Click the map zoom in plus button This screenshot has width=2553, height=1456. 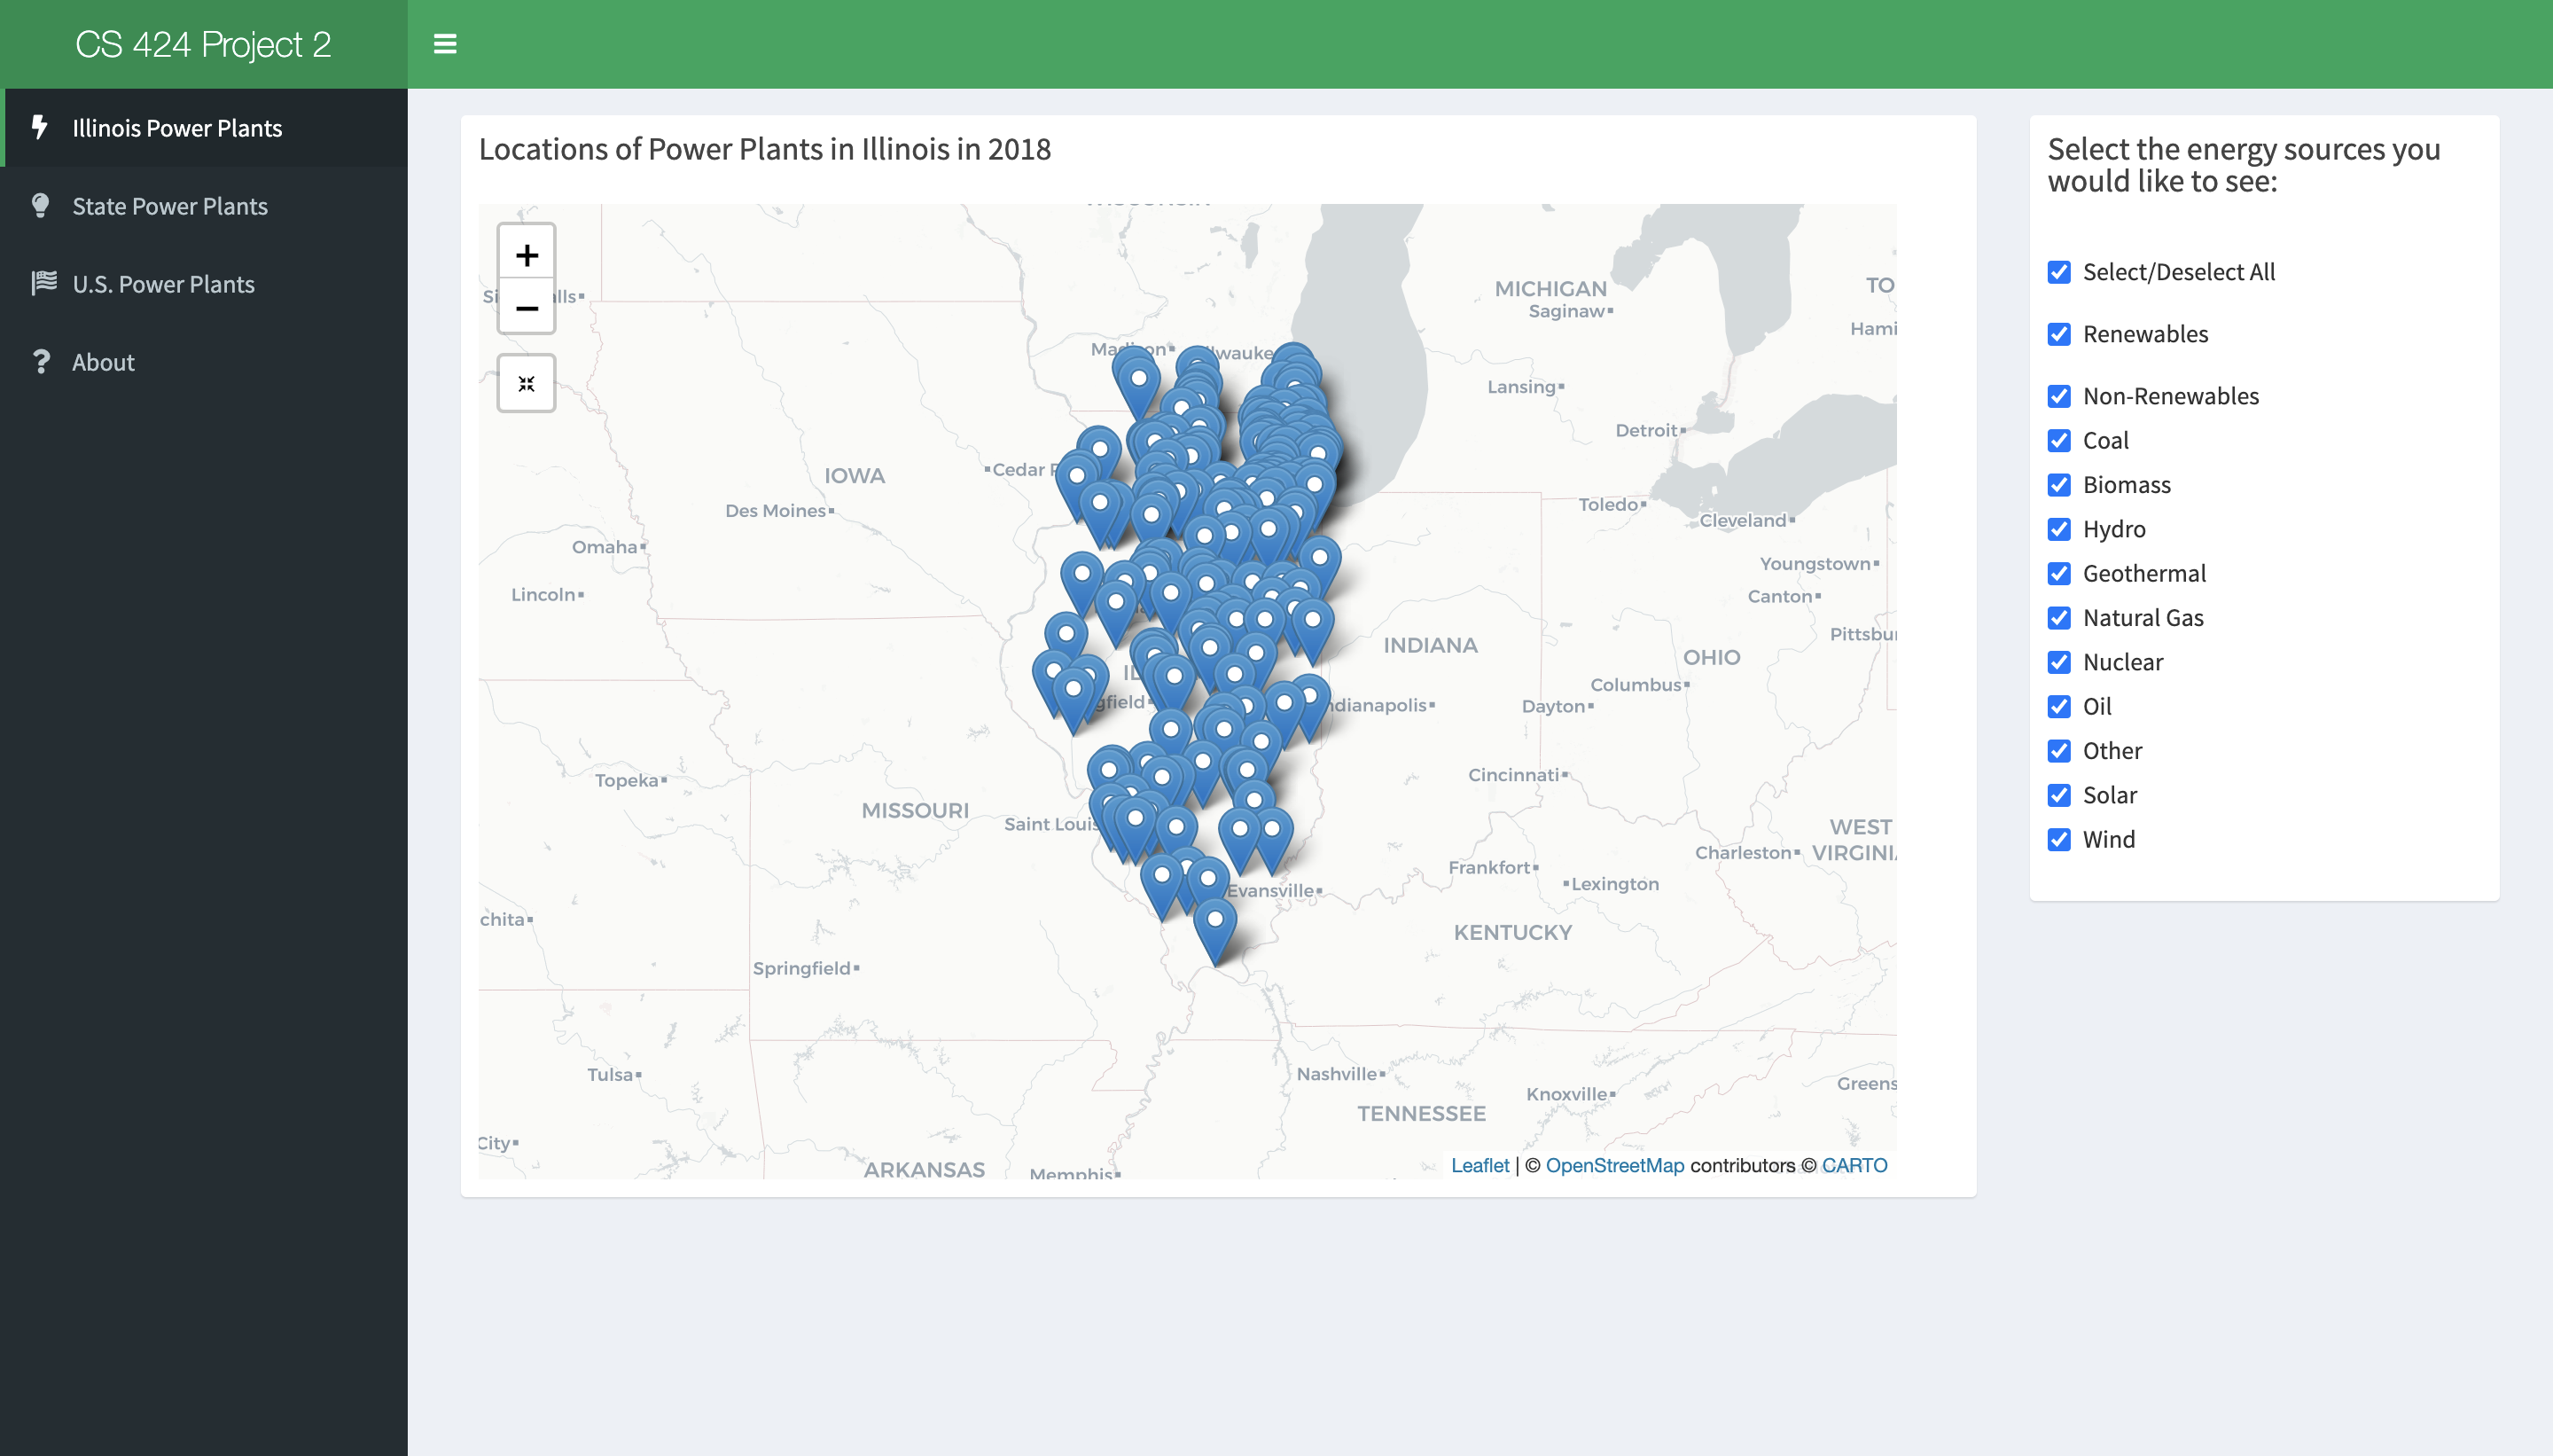(x=527, y=254)
